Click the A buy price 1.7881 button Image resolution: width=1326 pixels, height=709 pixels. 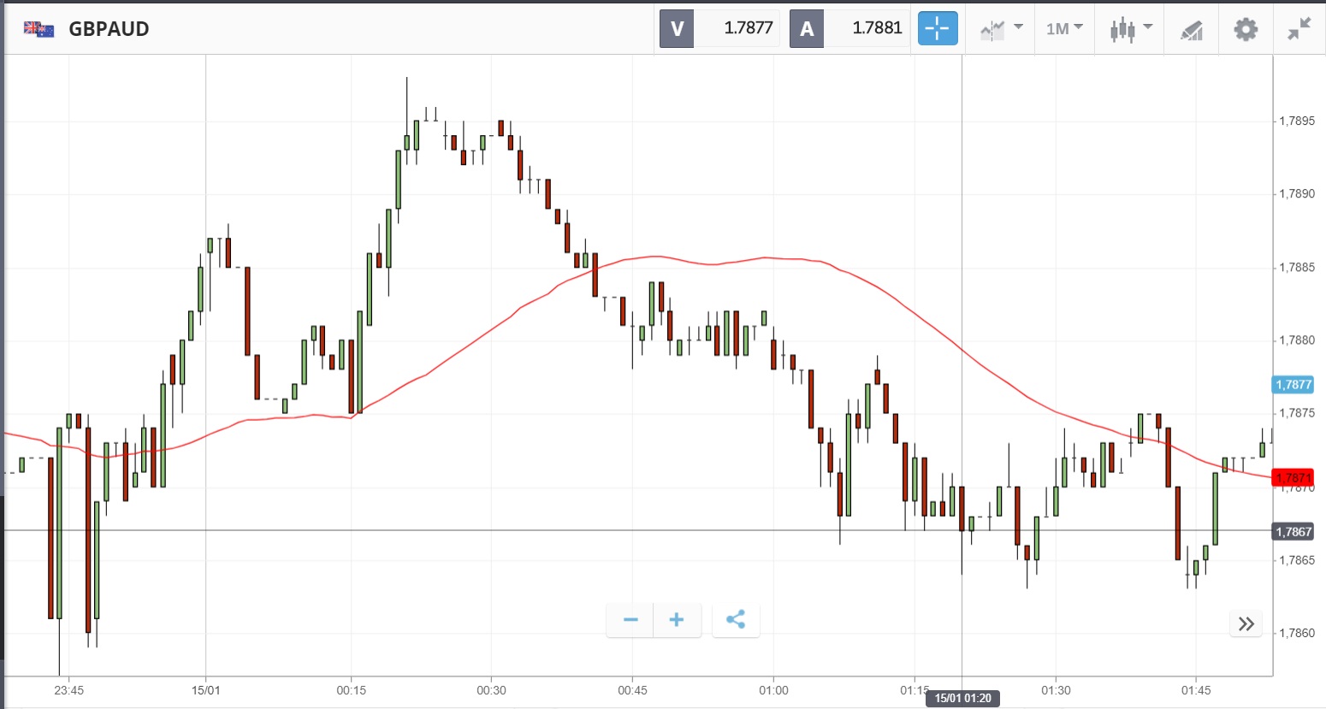(x=849, y=28)
